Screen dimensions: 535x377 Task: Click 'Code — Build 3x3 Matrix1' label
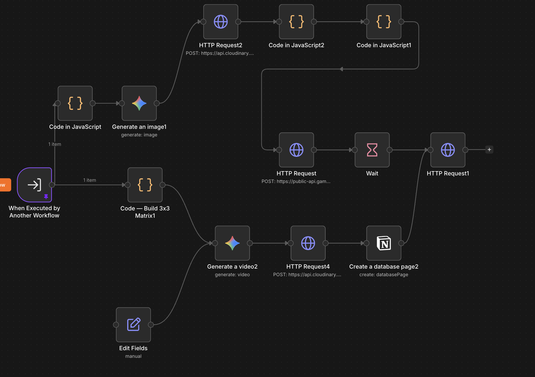pos(145,212)
